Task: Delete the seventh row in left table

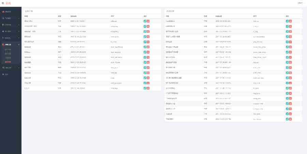Action: (148, 52)
